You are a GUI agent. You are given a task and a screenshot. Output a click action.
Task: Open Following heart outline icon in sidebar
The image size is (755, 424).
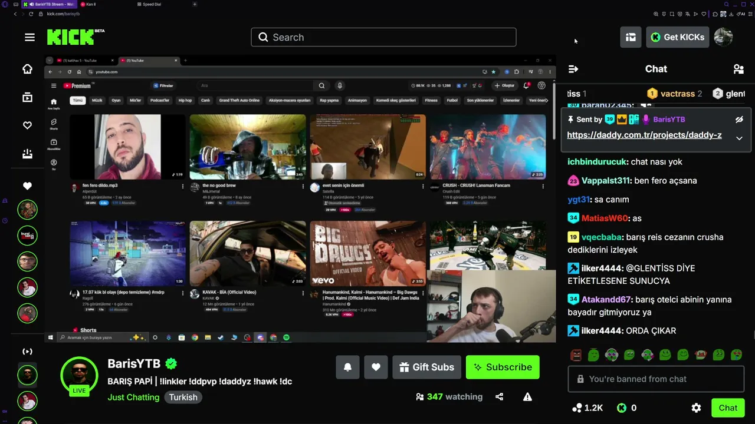pyautogui.click(x=27, y=125)
